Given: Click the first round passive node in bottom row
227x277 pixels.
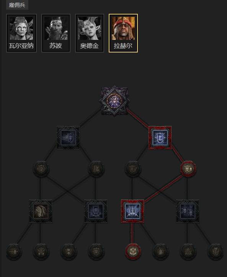Looking at the screenshot, I should [x=14, y=251].
